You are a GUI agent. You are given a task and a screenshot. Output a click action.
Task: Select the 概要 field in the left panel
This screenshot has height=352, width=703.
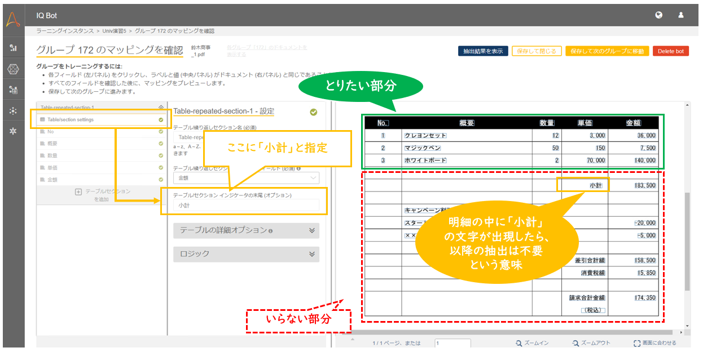point(102,144)
